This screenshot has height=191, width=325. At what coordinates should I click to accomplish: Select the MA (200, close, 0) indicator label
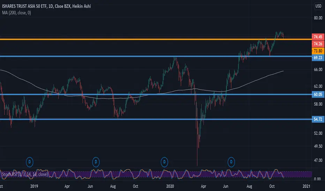point(17,13)
